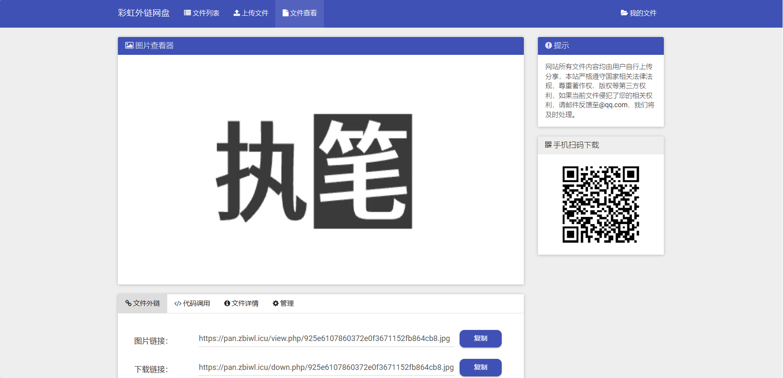Click the QR code image
The width and height of the screenshot is (783, 378).
coord(601,205)
